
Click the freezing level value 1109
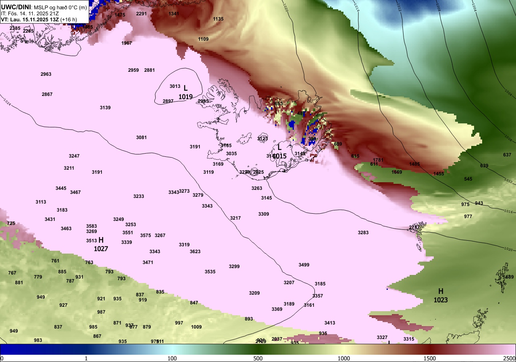(203, 39)
